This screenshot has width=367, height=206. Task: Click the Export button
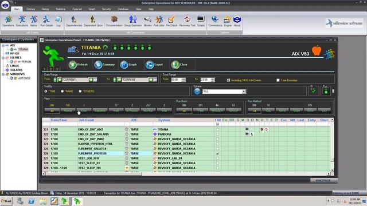[x=154, y=65]
